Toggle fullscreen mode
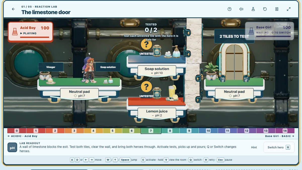The width and height of the screenshot is (302, 170). point(289,9)
